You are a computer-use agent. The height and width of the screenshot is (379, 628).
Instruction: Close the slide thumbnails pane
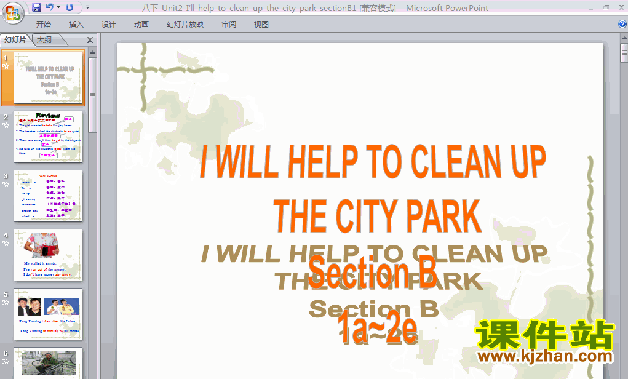(90, 40)
